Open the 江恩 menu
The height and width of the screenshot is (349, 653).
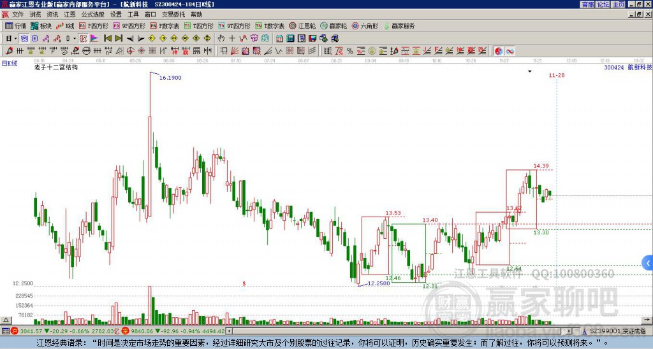pyautogui.click(x=70, y=14)
